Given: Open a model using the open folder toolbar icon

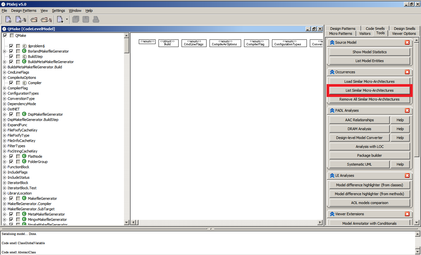Looking at the screenshot, I should [34, 19].
